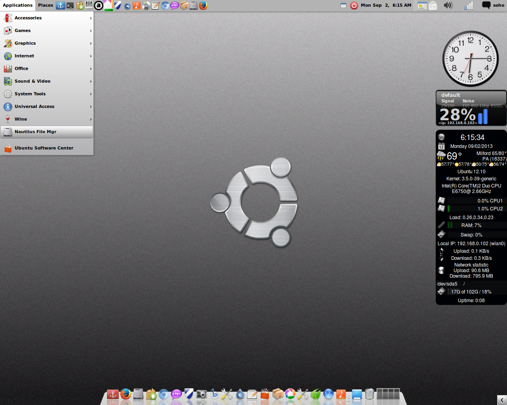Click the Mon Sep 2 clock in the panel
This screenshot has width=507, height=405.
click(386, 6)
